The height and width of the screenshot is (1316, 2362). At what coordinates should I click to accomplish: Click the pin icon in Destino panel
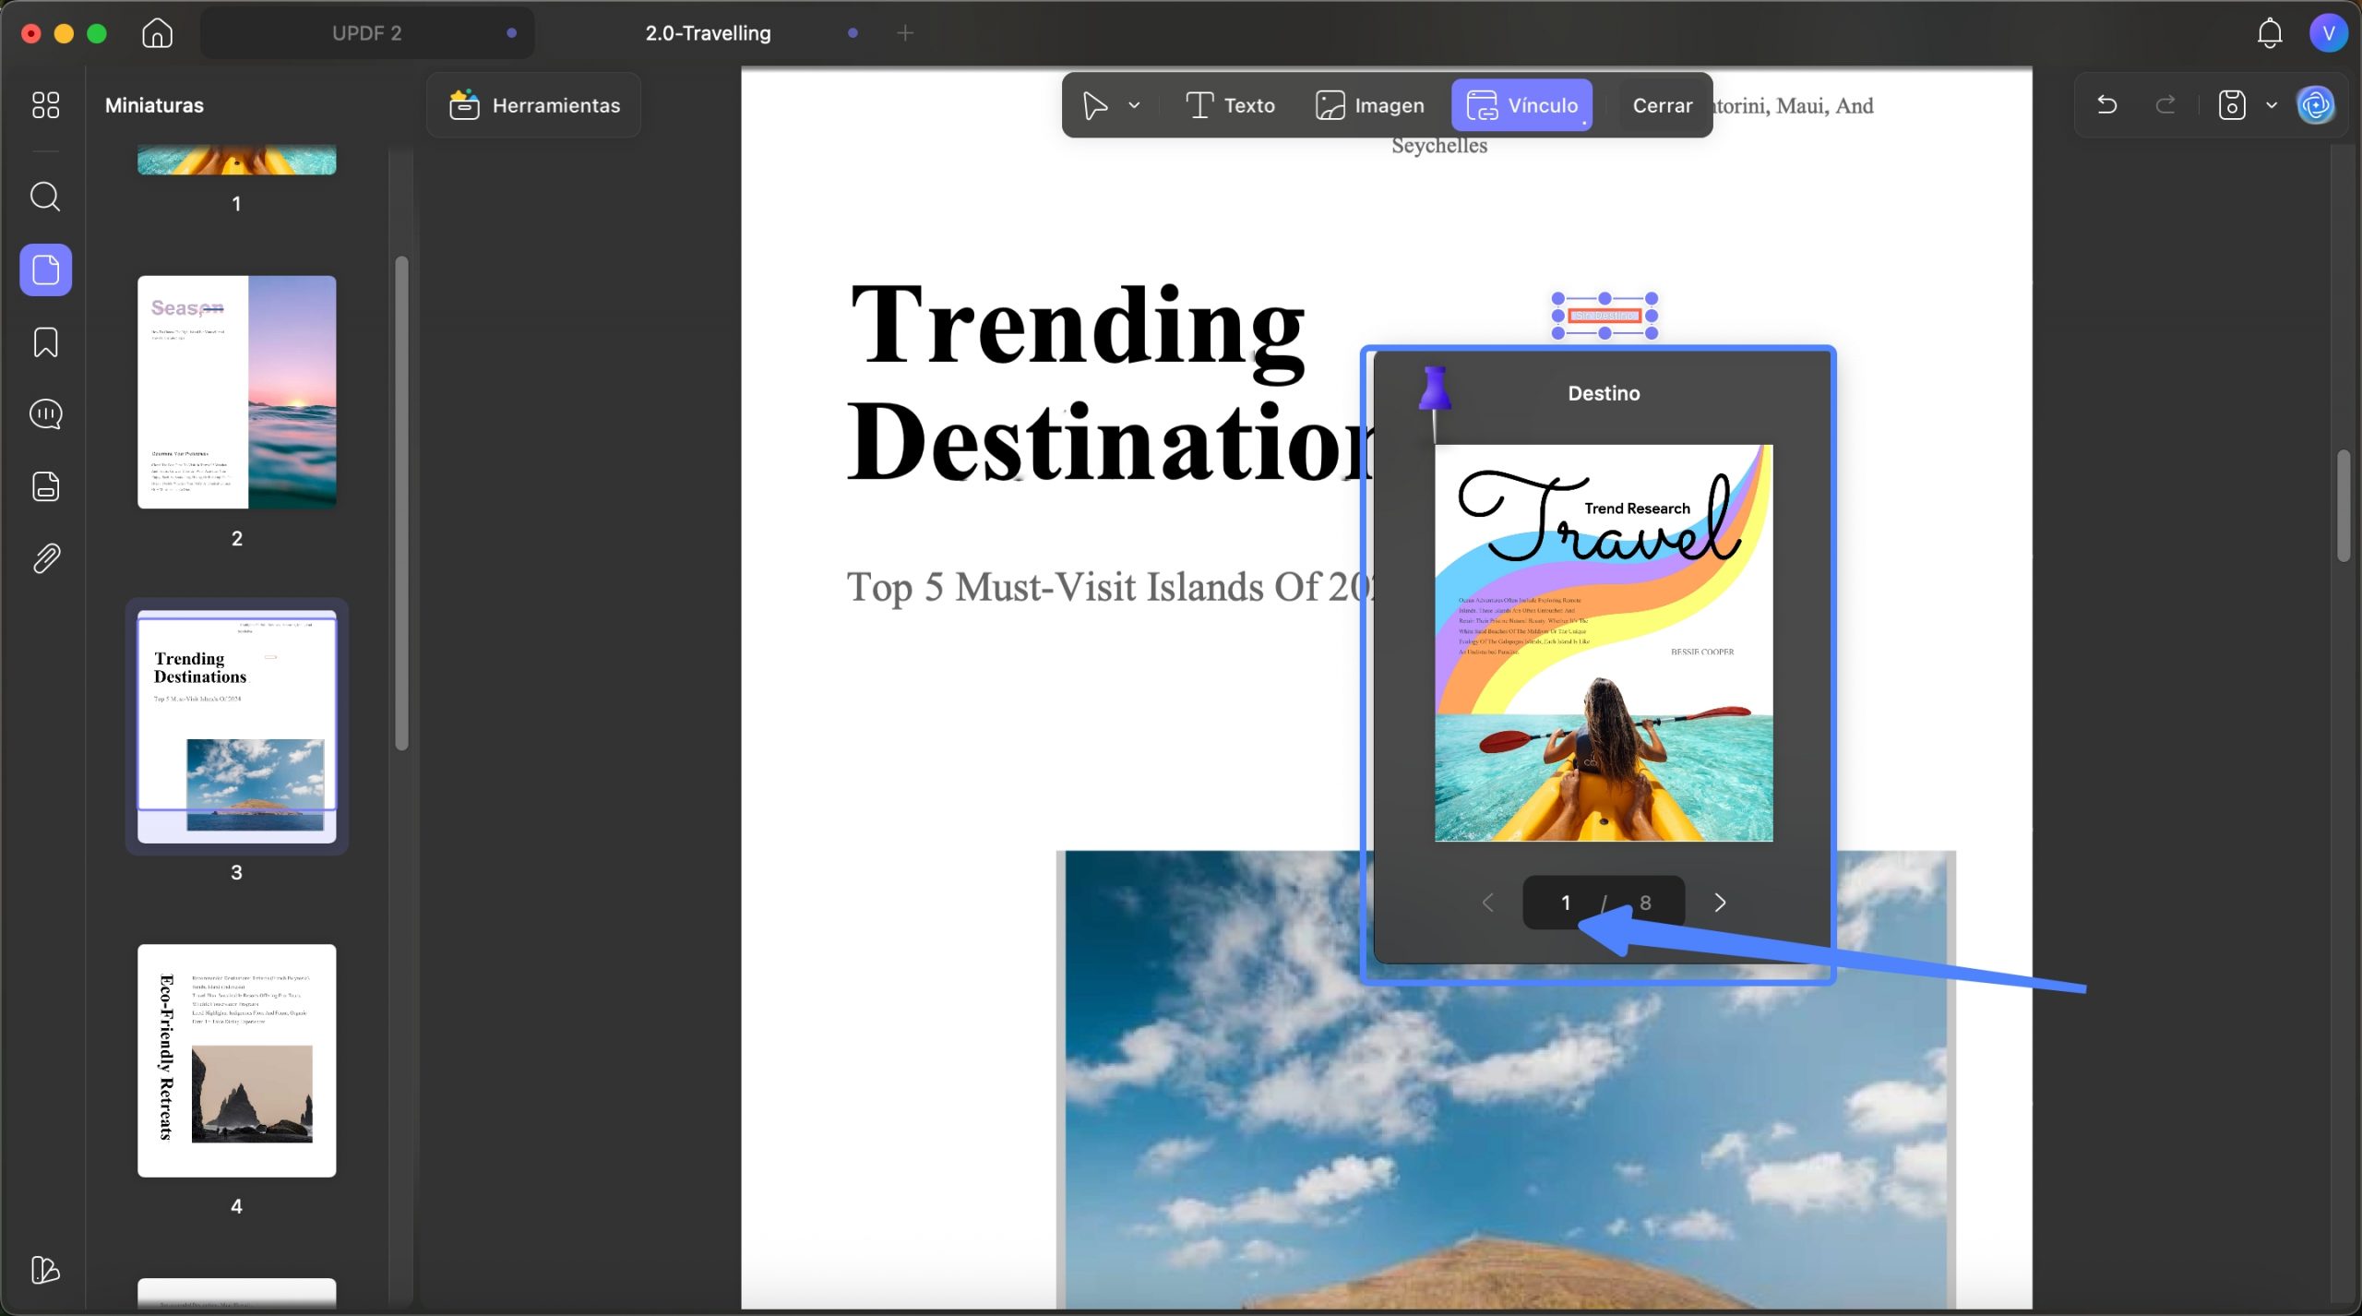1434,397
